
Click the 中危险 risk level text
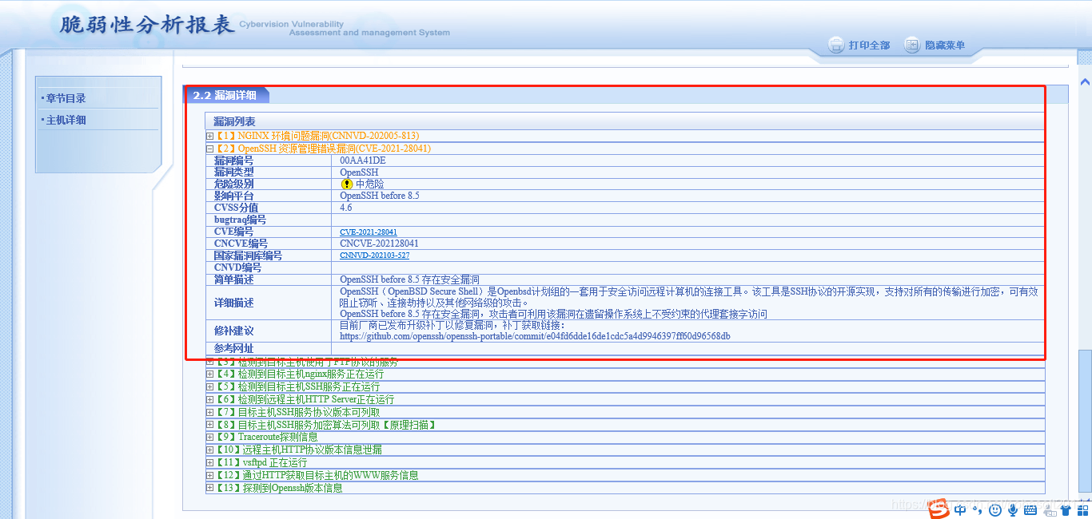pos(369,184)
